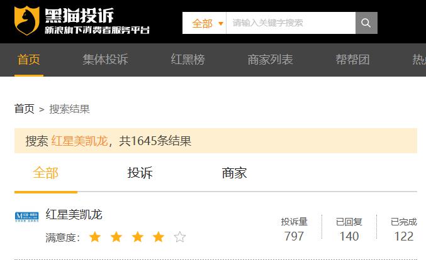Click the 黑猫投诉 site title text
Image resolution: width=426 pixels, height=260 pixels.
[x=79, y=16]
